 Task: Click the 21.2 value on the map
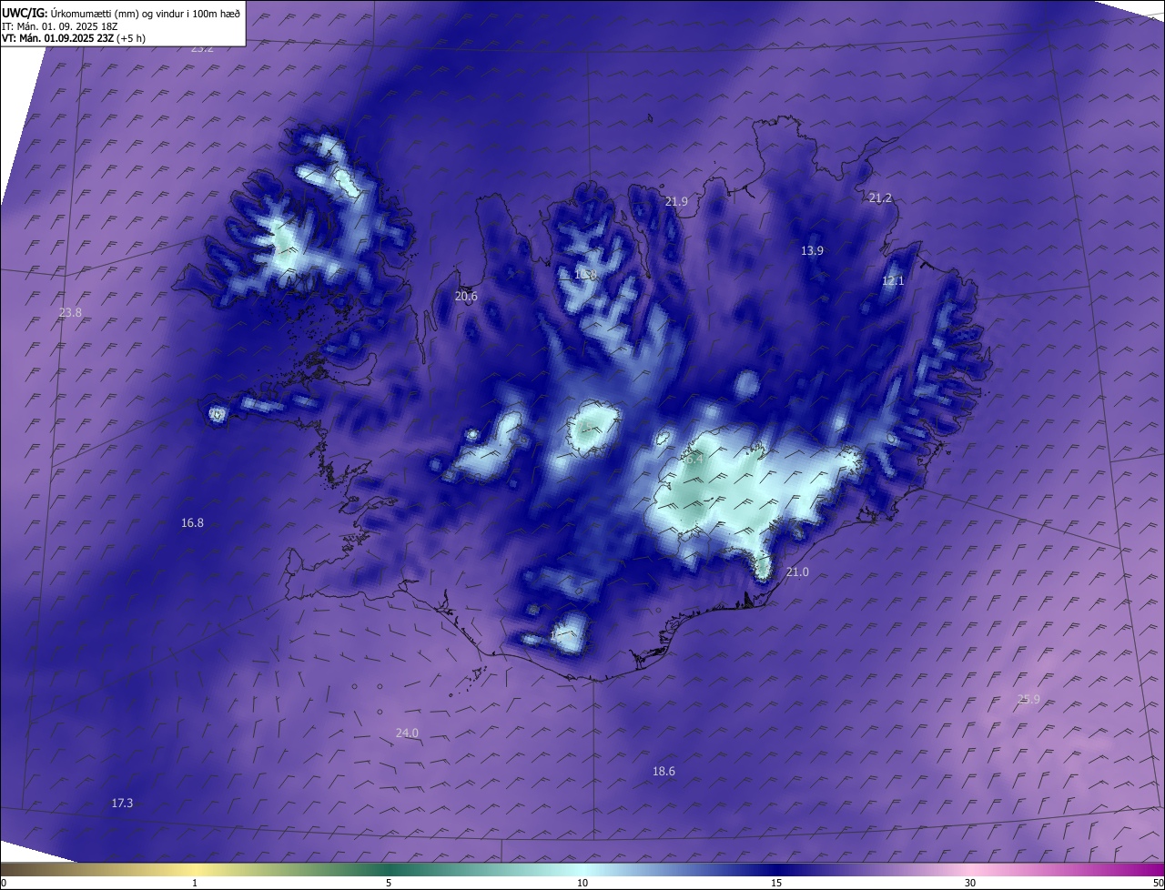point(880,198)
